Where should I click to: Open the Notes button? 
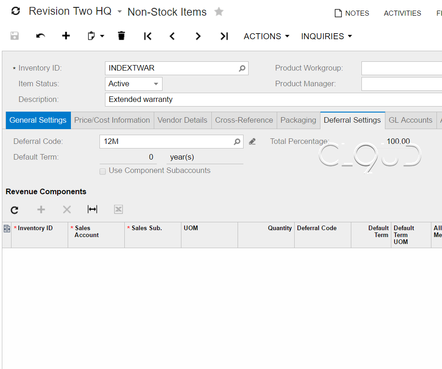point(352,13)
